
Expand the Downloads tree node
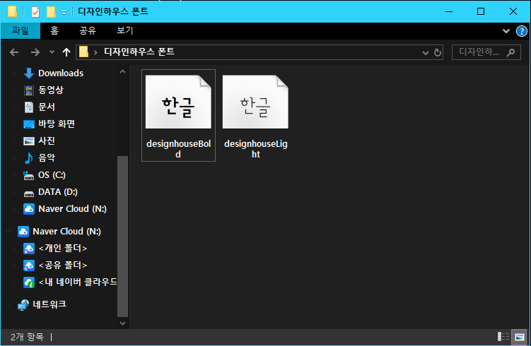(14, 73)
